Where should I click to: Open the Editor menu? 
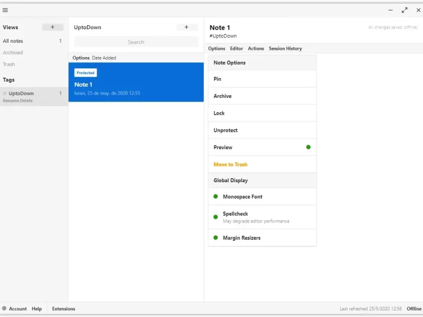click(236, 49)
